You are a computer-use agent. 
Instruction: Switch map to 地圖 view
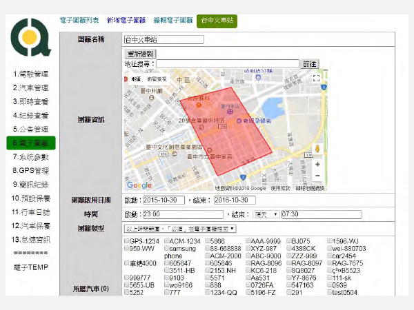tap(136, 79)
